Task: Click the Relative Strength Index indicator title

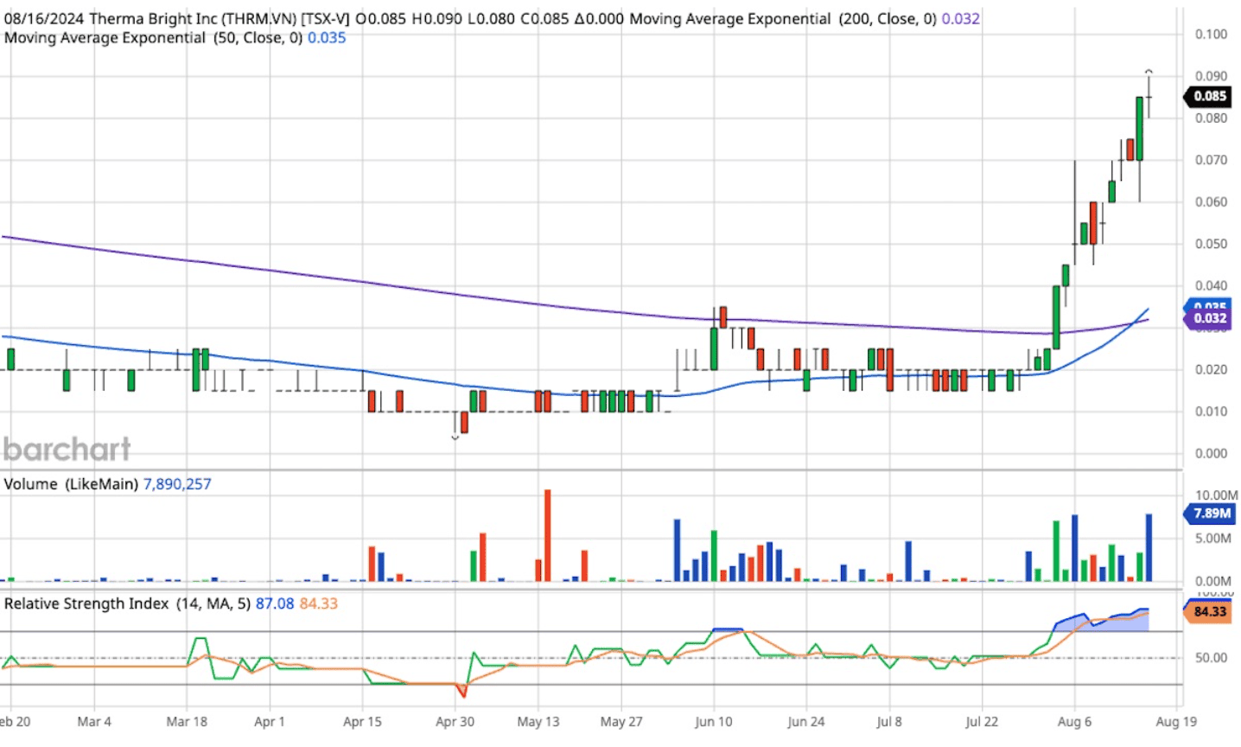Action: click(x=126, y=603)
